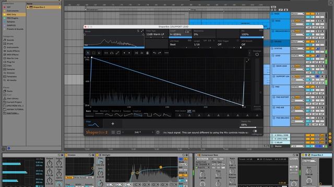
Task: Open the LFO Mode Beat dropdown
Action: click(x=180, y=44)
